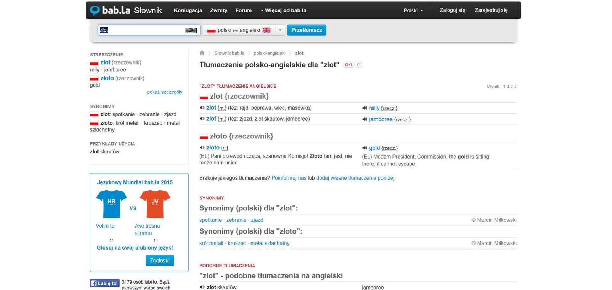Click the blue HR t-shirt
This screenshot has width=612, height=290.
coord(111,204)
